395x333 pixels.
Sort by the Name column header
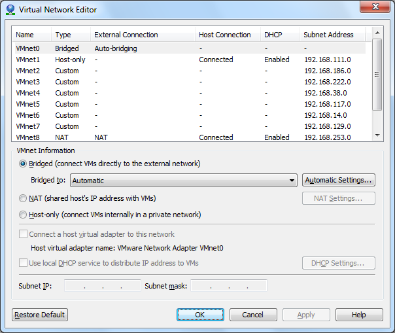(x=31, y=35)
